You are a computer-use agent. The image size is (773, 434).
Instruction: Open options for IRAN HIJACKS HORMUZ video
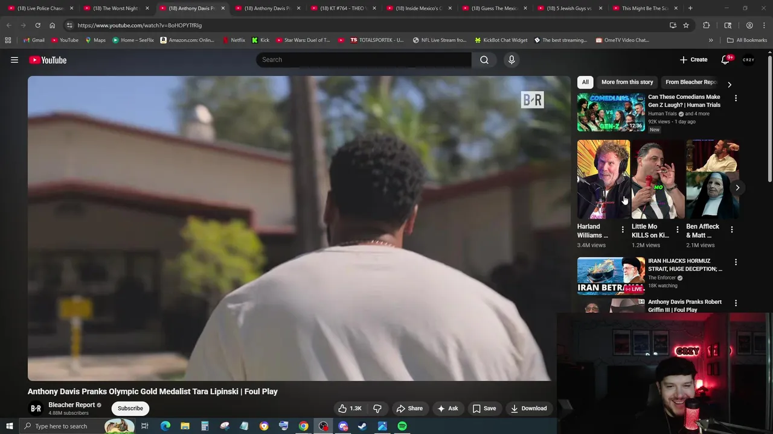736,262
